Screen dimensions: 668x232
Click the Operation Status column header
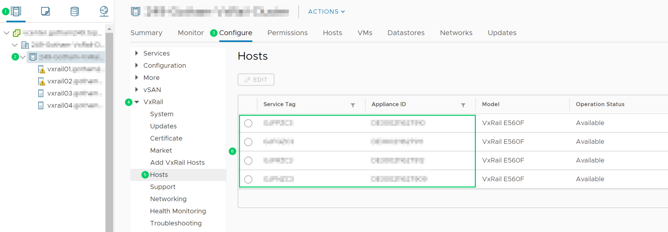tap(600, 104)
